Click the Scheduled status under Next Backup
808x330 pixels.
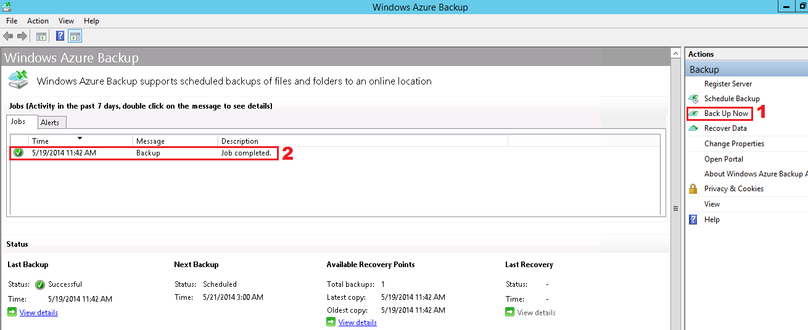220,284
